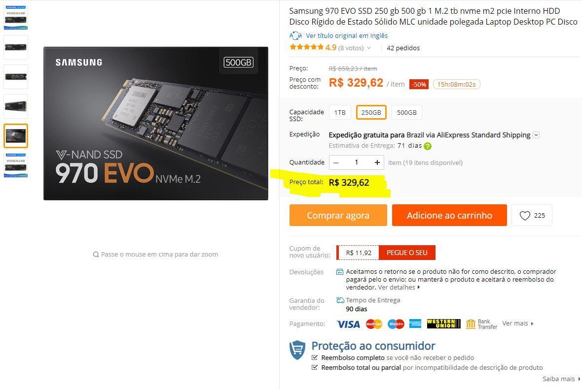Expand Ver mais payment options
This screenshot has width=582, height=389.
[518, 324]
